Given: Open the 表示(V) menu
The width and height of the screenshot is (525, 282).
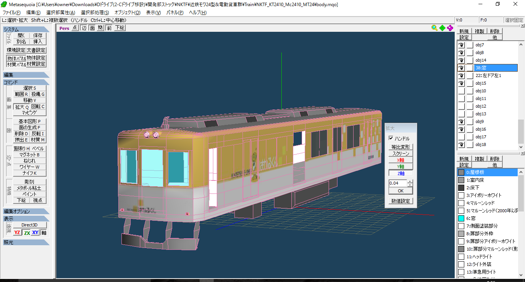Looking at the screenshot, I should click(153, 13).
